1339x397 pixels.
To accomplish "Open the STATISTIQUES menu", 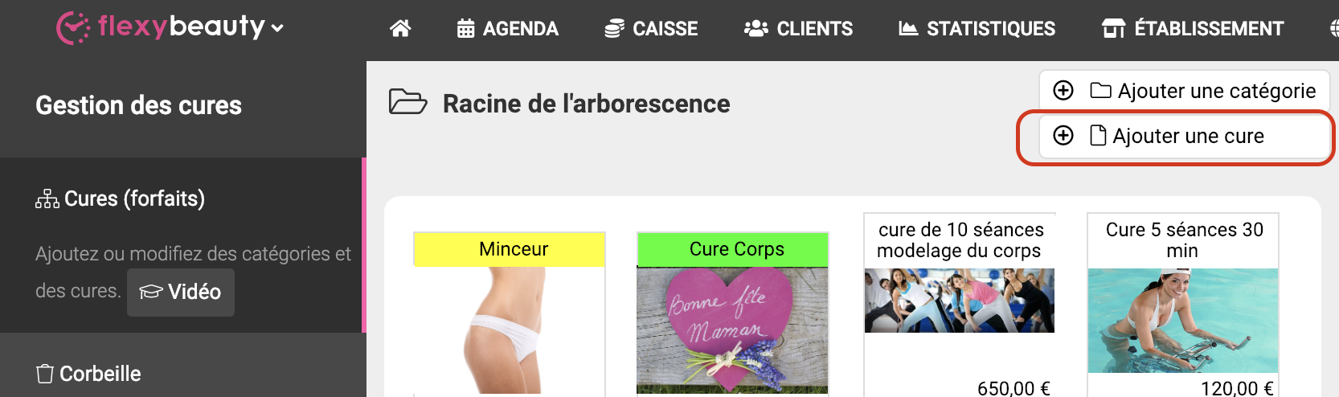I will pyautogui.click(x=977, y=29).
